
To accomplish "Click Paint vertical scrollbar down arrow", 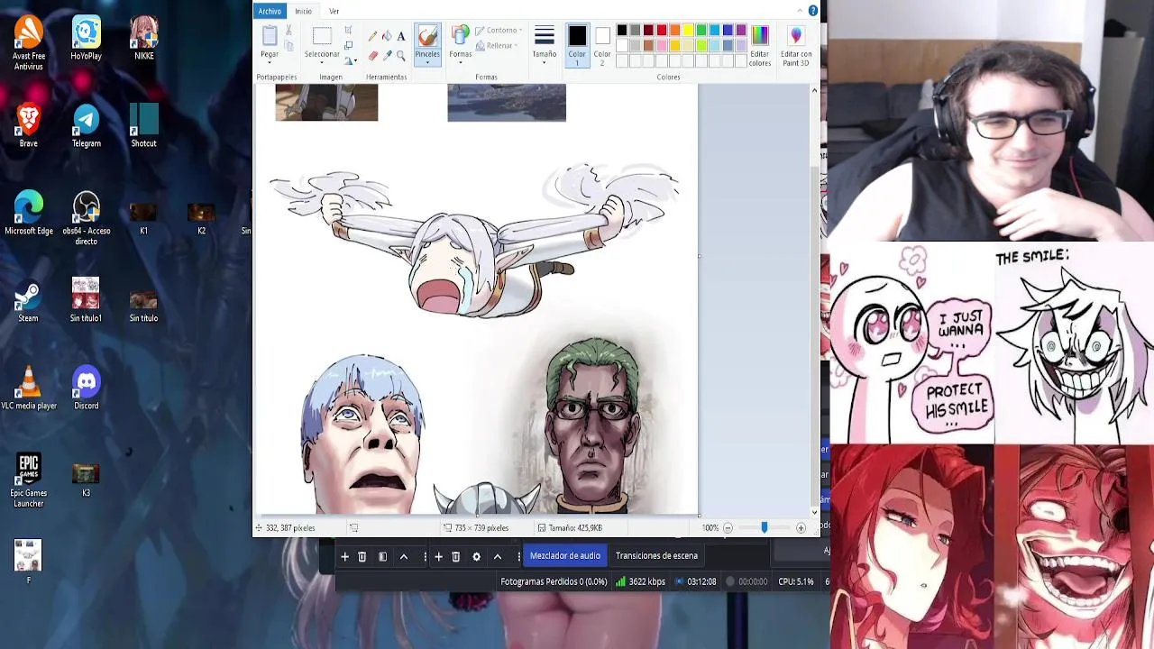I will (x=814, y=512).
